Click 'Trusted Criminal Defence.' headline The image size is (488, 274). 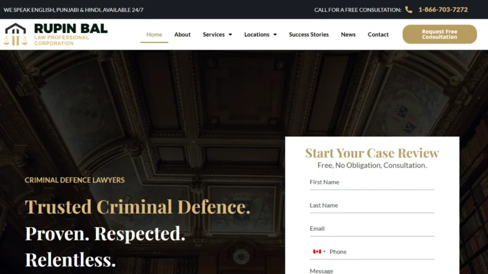[137, 207]
